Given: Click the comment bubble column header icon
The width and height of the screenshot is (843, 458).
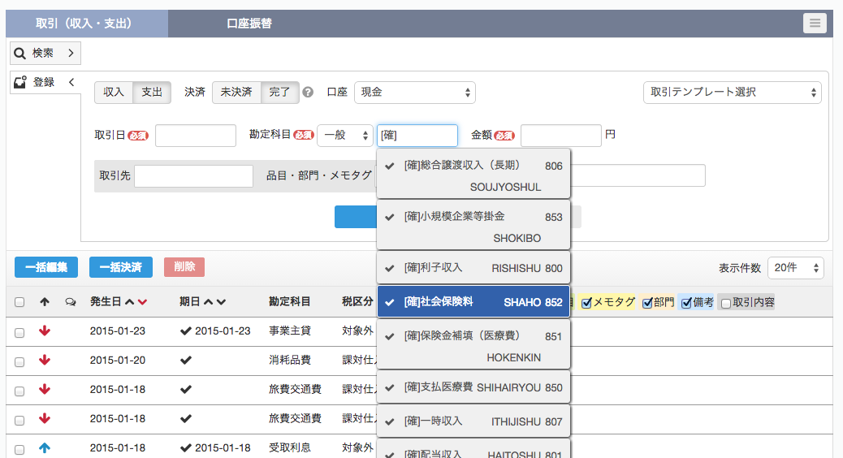Looking at the screenshot, I should pyautogui.click(x=70, y=302).
